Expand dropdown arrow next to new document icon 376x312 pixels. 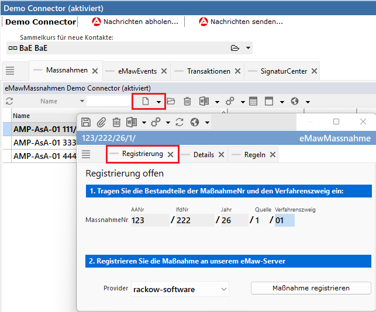[158, 101]
